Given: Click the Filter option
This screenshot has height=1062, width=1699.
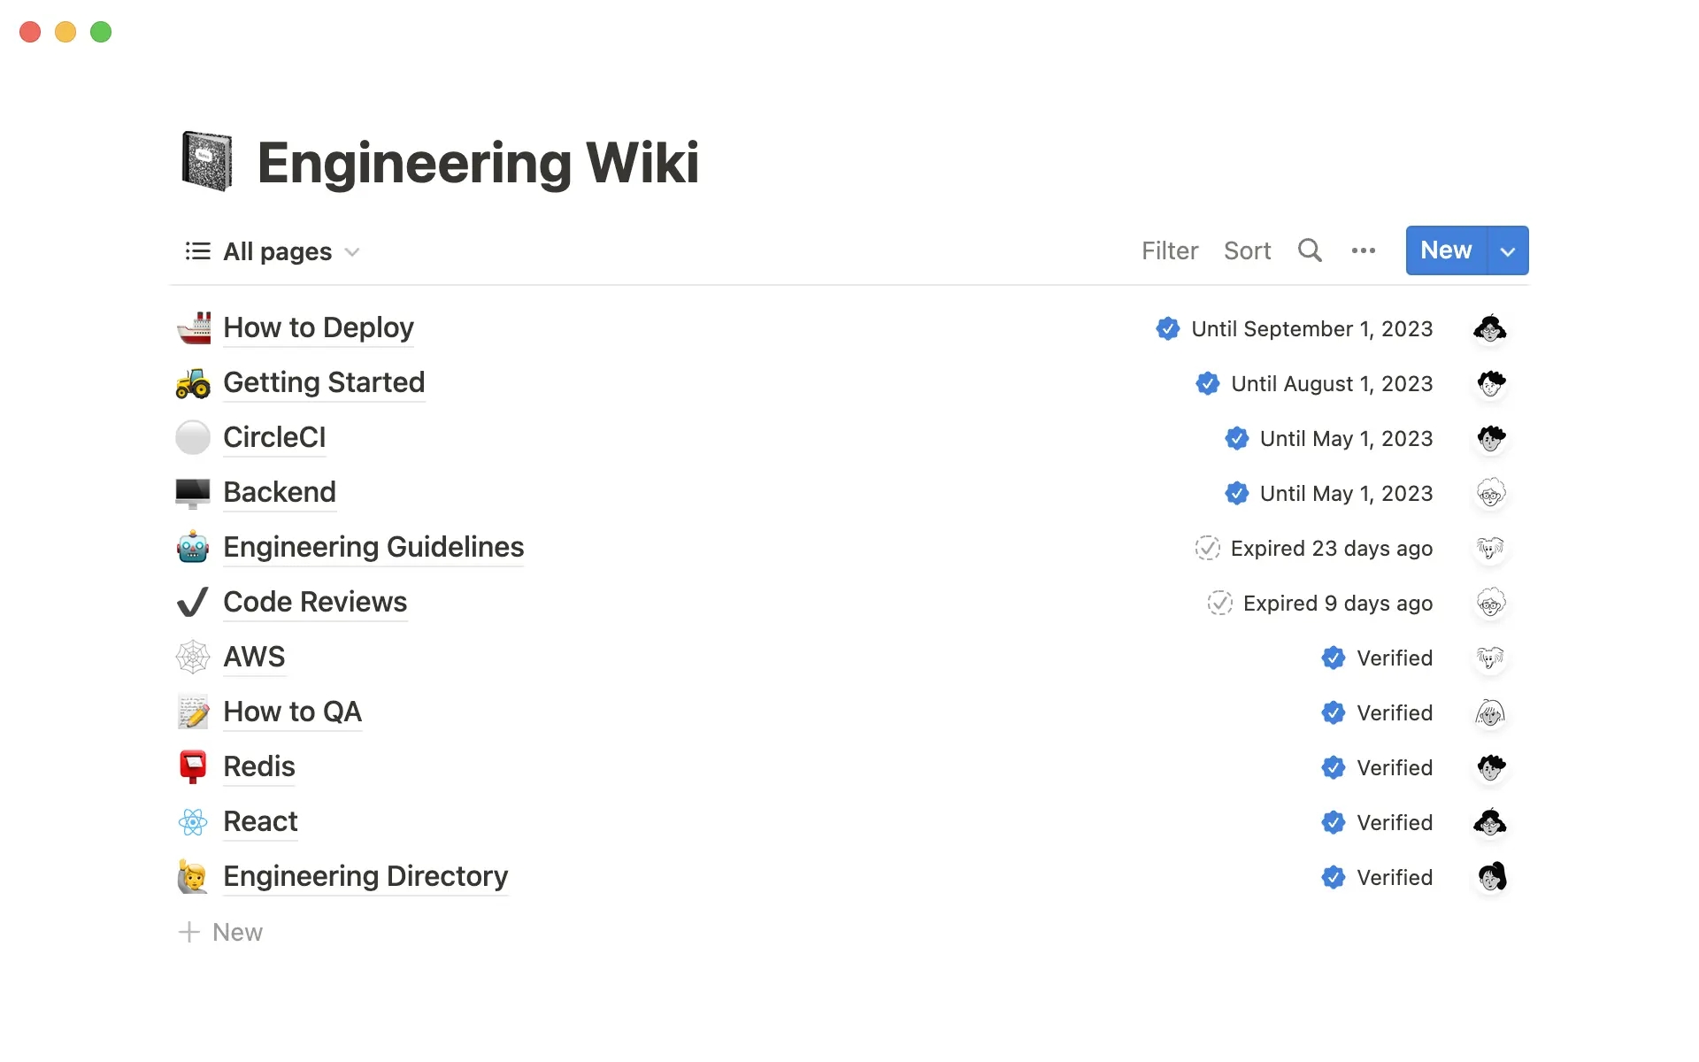Looking at the screenshot, I should pyautogui.click(x=1170, y=250).
